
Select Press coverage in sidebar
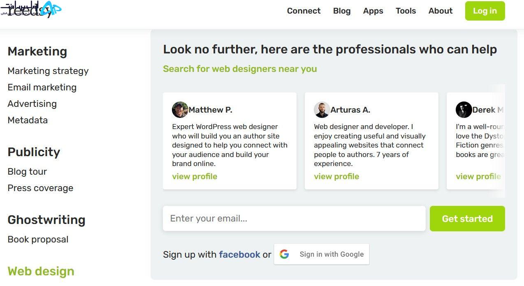pyautogui.click(x=40, y=188)
